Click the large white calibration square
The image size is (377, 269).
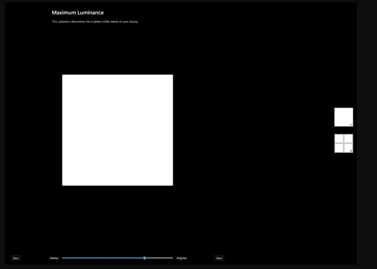(x=118, y=130)
